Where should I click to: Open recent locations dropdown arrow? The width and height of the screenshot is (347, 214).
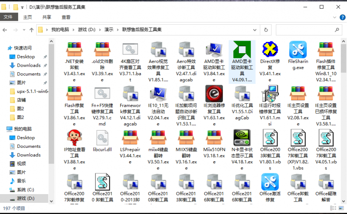click(x=24, y=30)
